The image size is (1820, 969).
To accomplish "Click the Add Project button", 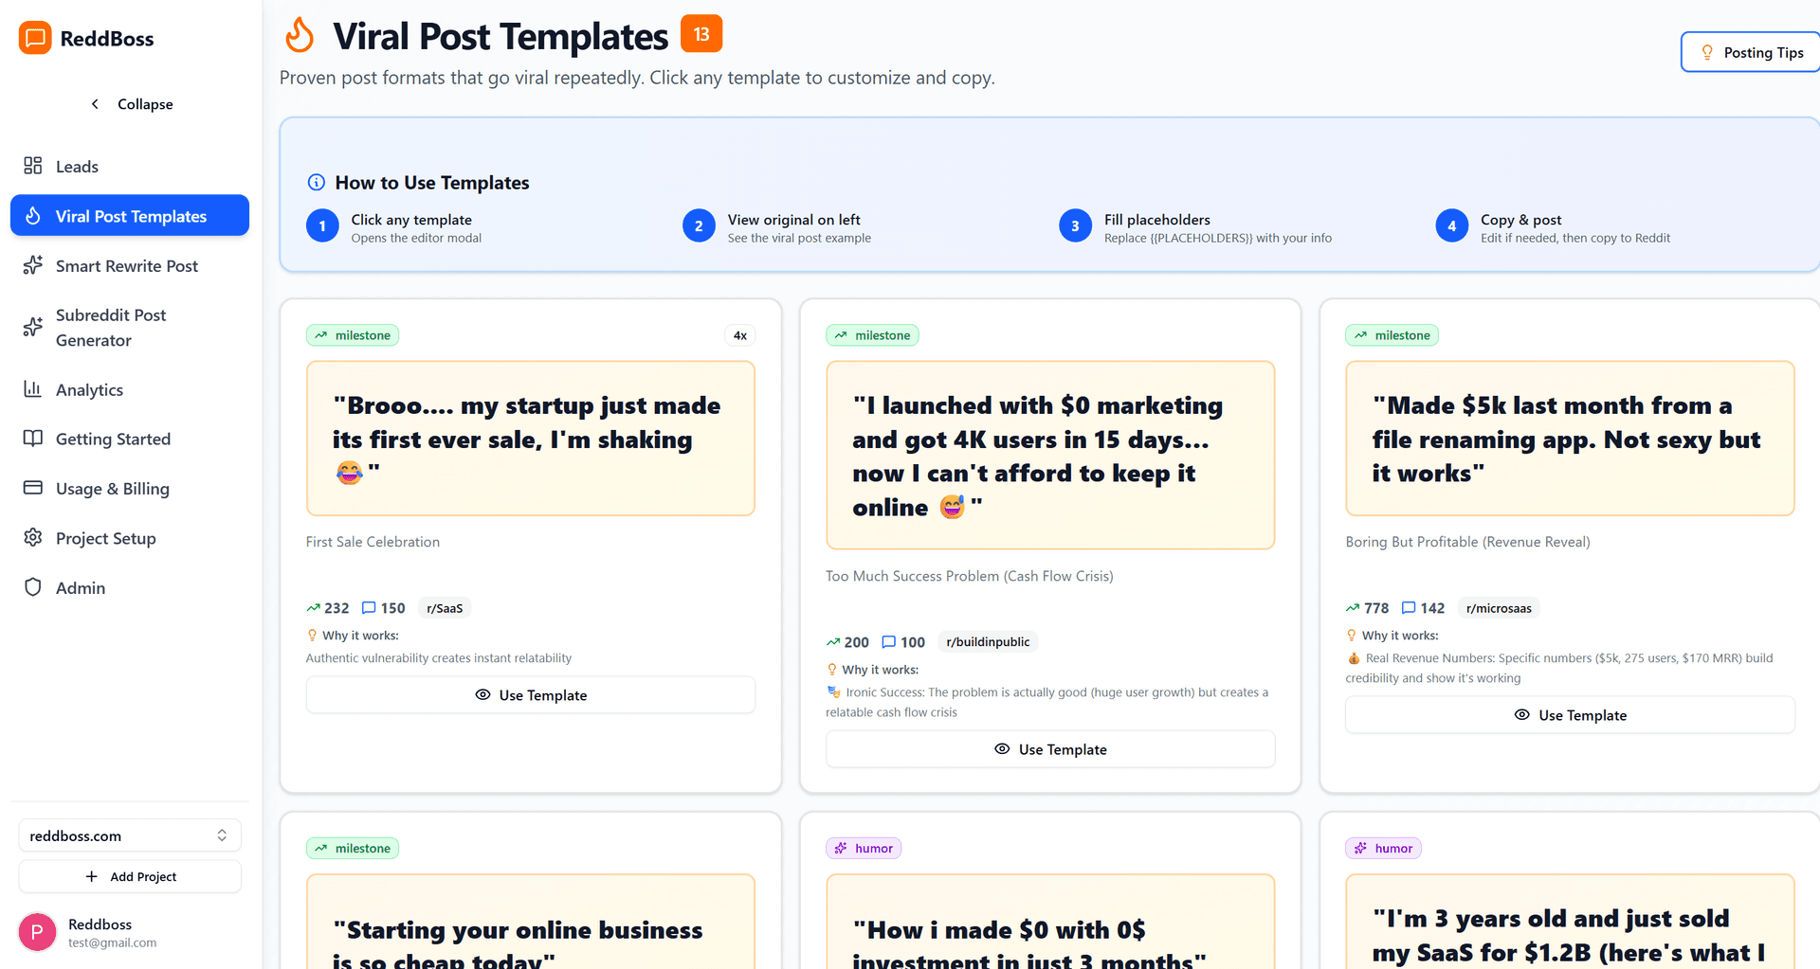I will tap(130, 876).
